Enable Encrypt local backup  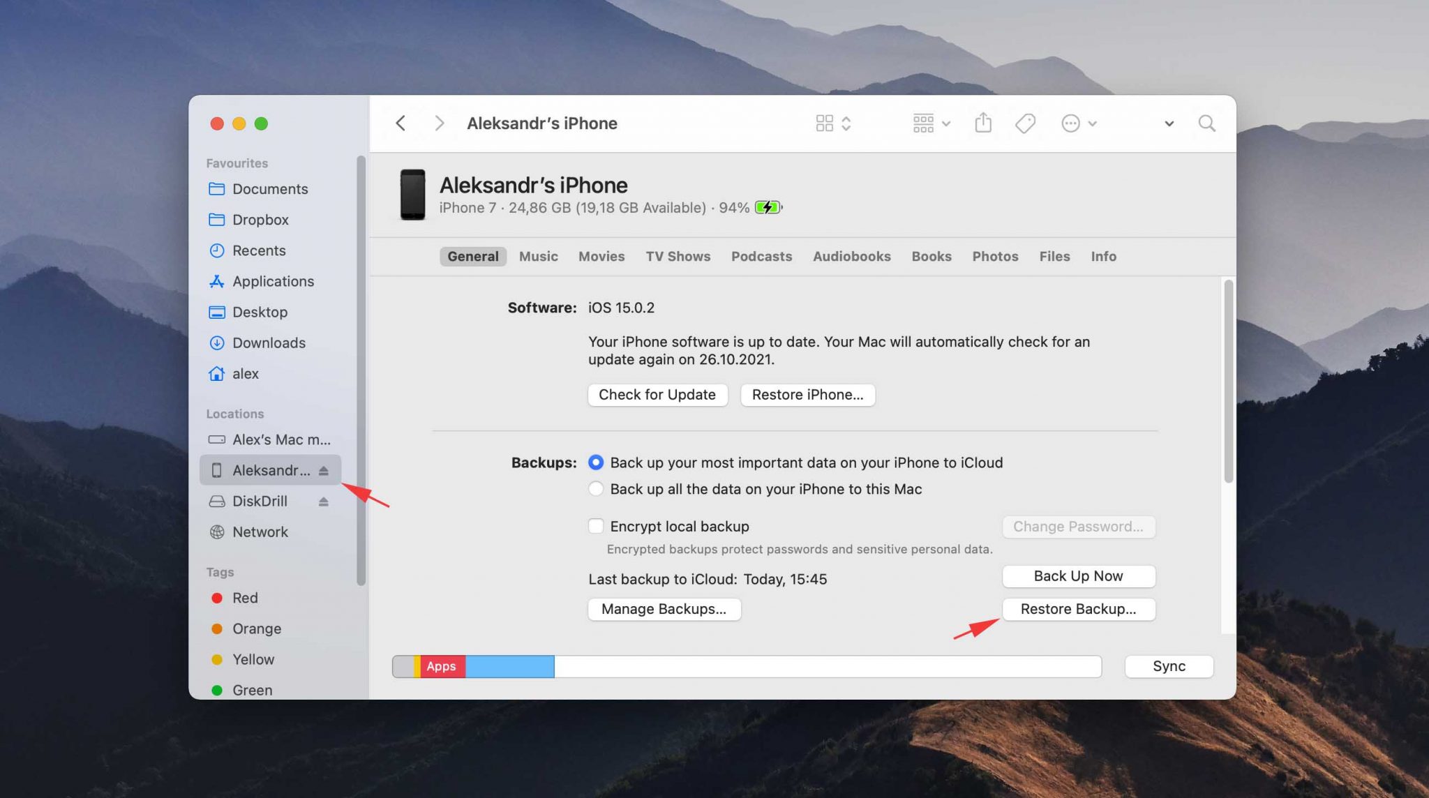pos(595,526)
